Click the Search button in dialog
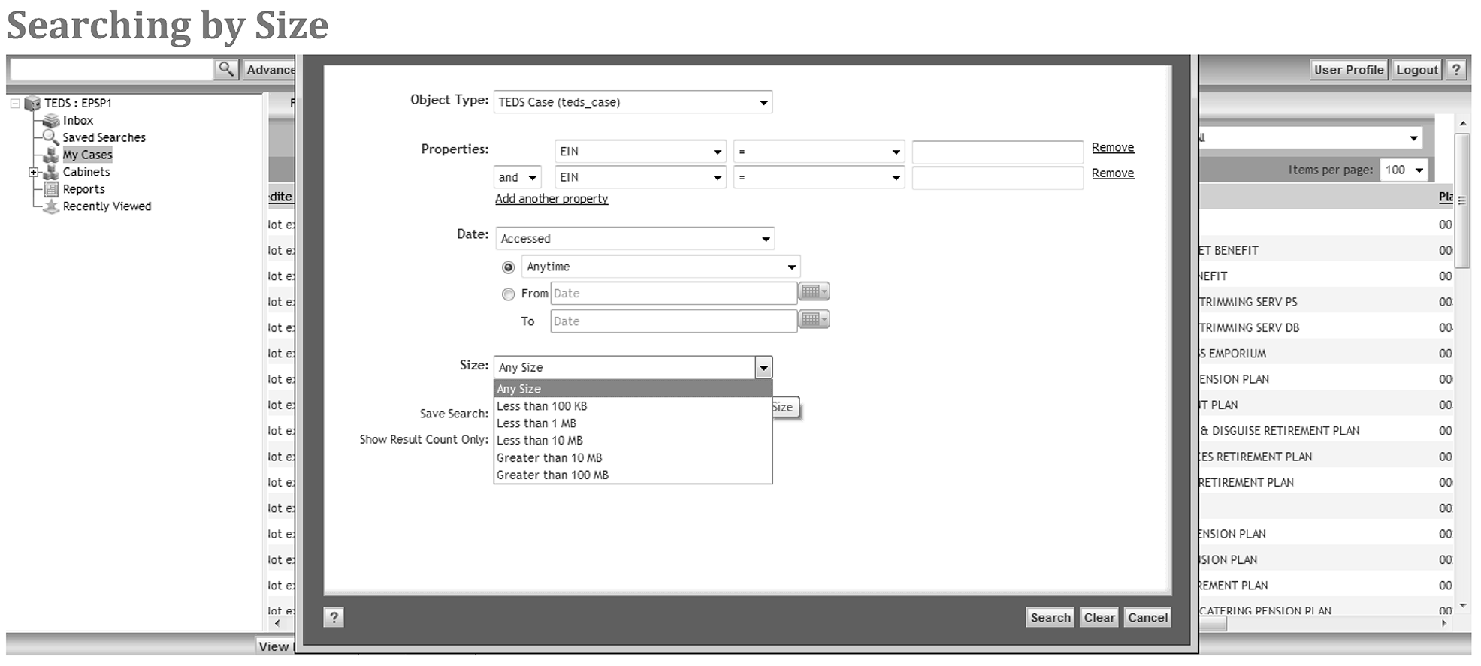Image resolution: width=1481 pixels, height=666 pixels. pyautogui.click(x=1050, y=617)
